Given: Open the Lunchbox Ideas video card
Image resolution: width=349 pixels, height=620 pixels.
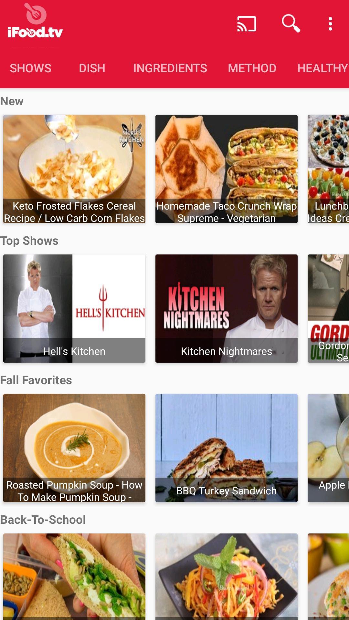Looking at the screenshot, I should click(328, 169).
